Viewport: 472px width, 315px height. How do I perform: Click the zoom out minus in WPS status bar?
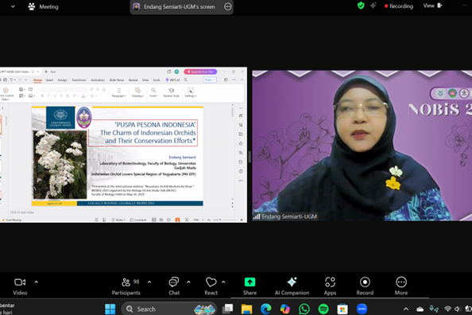(x=209, y=220)
